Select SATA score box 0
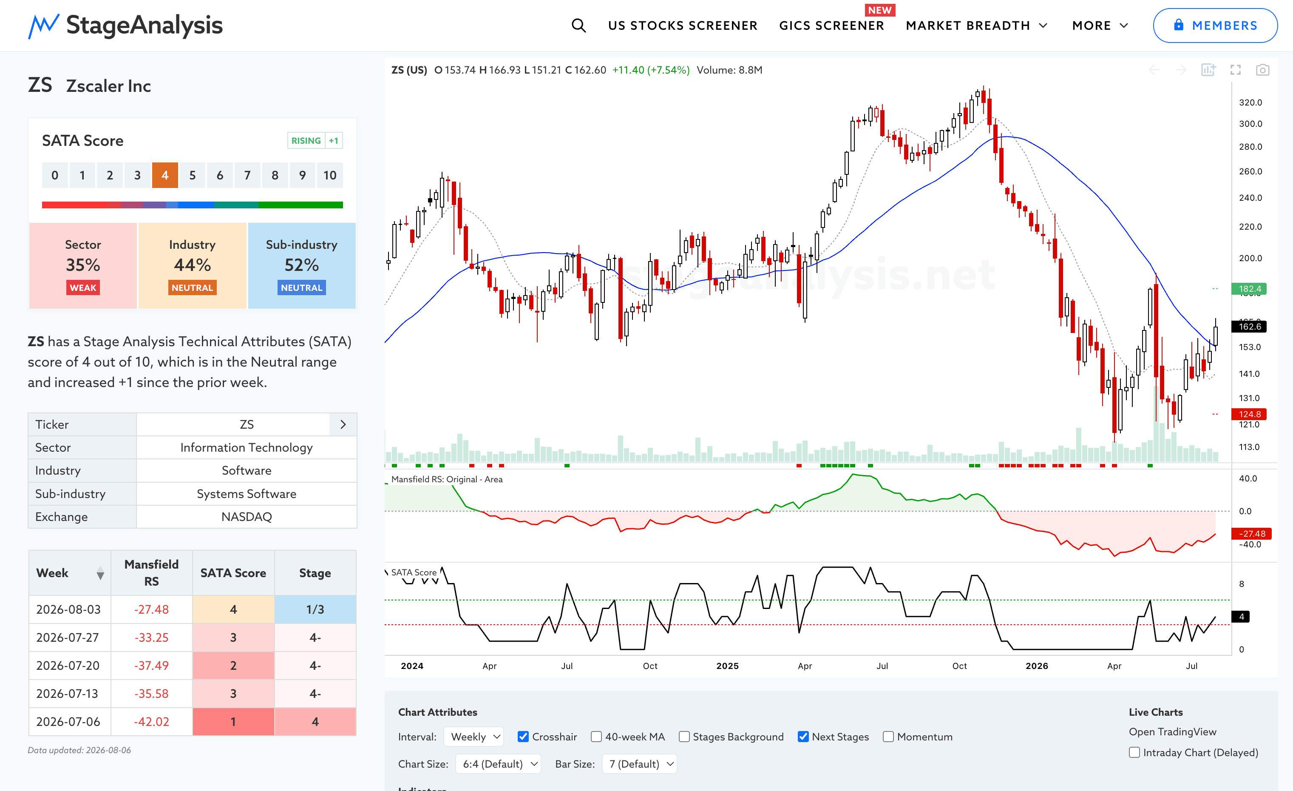The height and width of the screenshot is (791, 1293). pyautogui.click(x=54, y=175)
